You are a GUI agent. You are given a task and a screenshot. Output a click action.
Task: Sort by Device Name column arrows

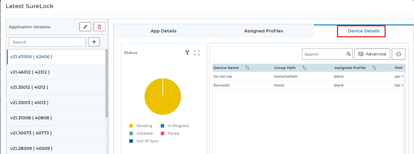(247, 68)
